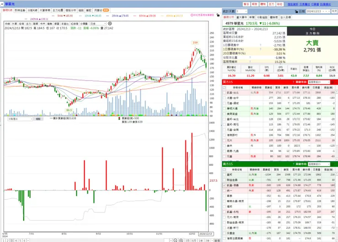
Task: Click the pink circle notice icon above chart
Action: tap(192, 15)
